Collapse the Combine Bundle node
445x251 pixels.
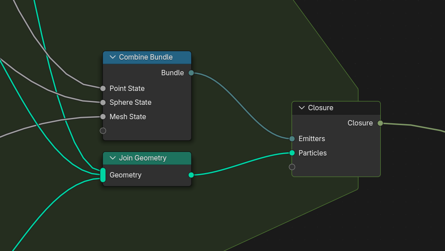(x=113, y=57)
